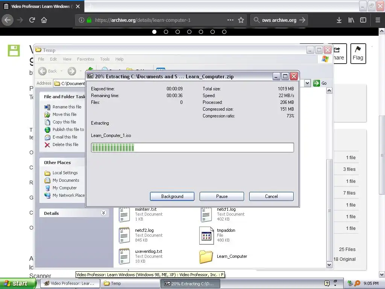Viewport: 385px width, 289px height.
Task: Open Local Settings folder link
Action: click(61, 173)
